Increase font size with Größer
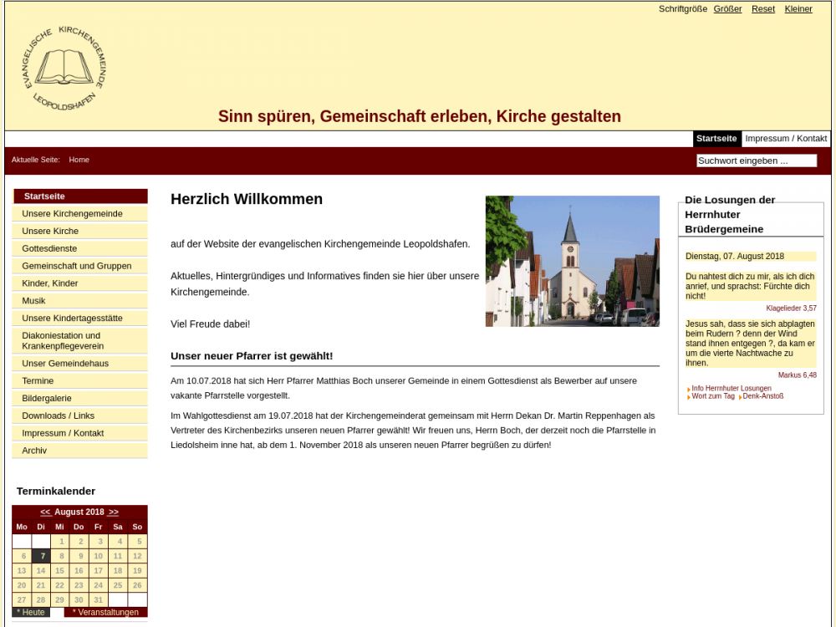836x627 pixels. click(x=727, y=9)
